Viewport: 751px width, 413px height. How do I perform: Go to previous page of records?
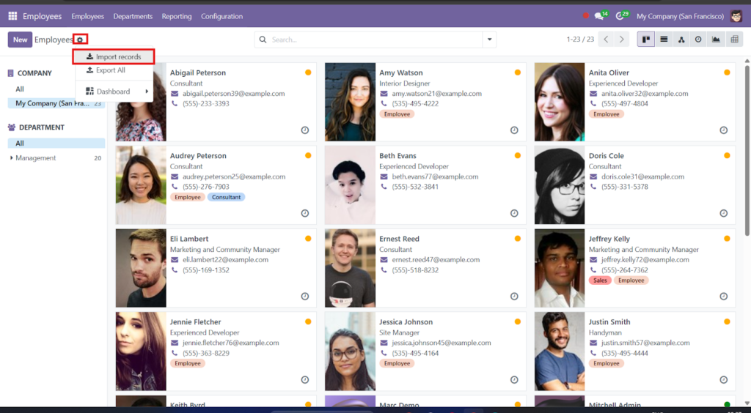coord(606,40)
